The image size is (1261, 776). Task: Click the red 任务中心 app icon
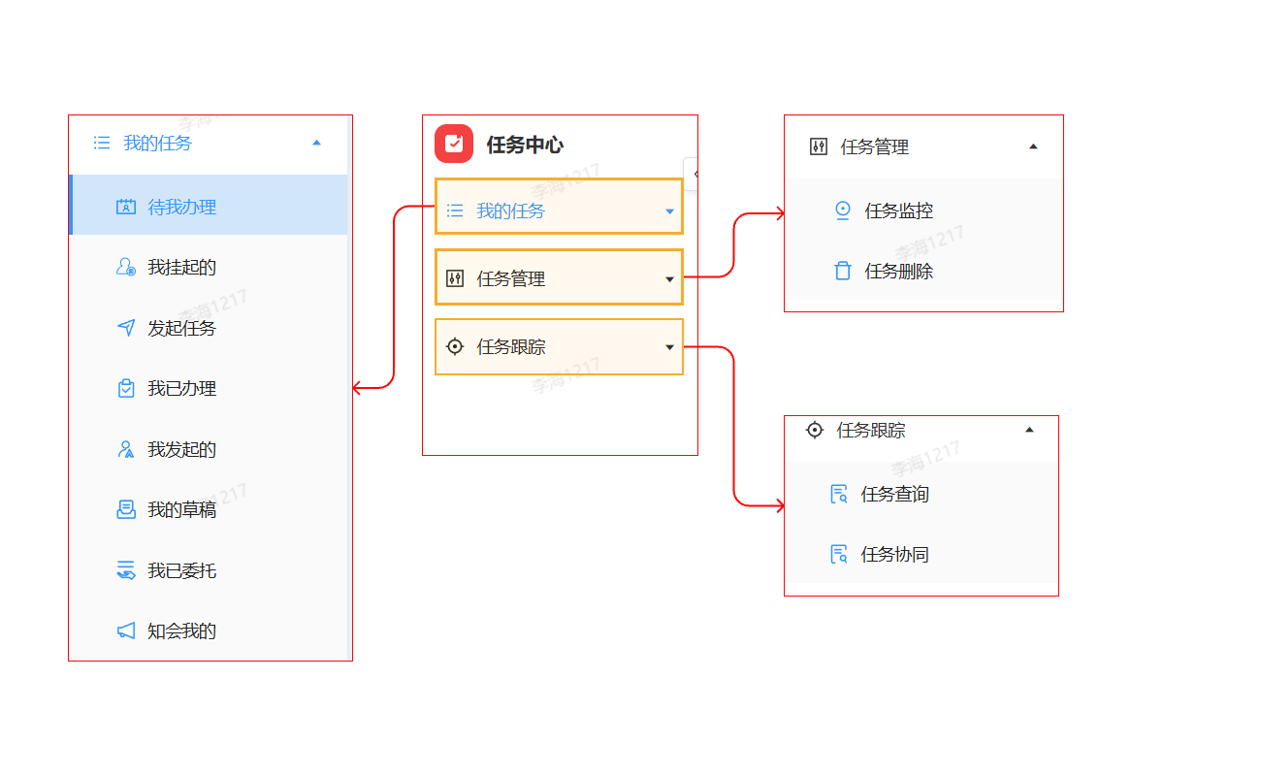(x=455, y=142)
